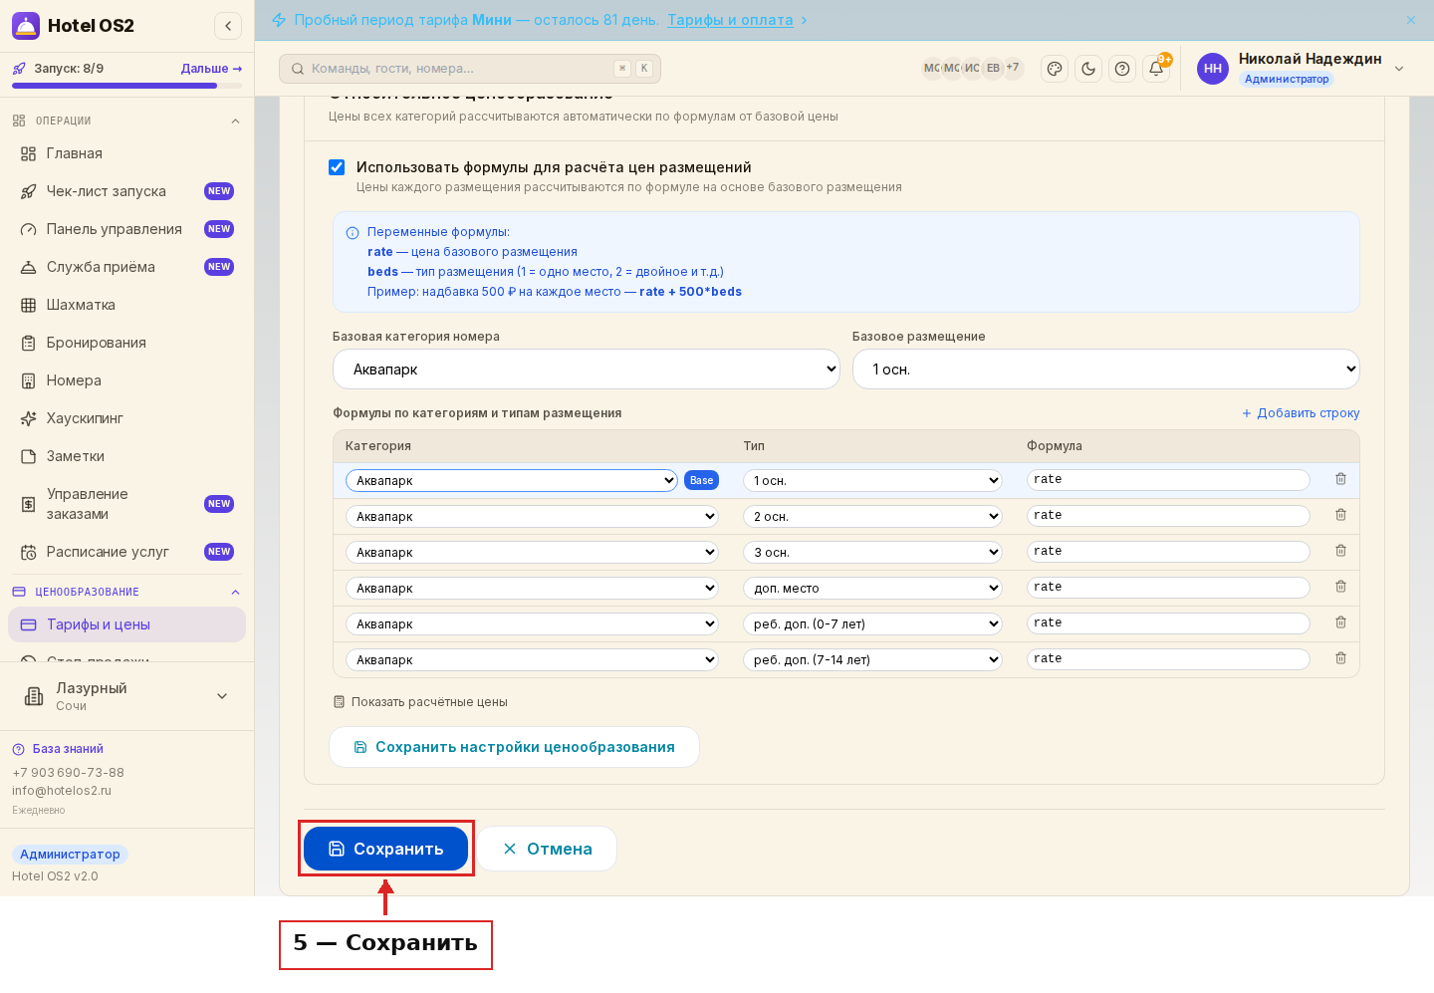Open the НН user avatar
1434x993 pixels.
coord(1213,69)
